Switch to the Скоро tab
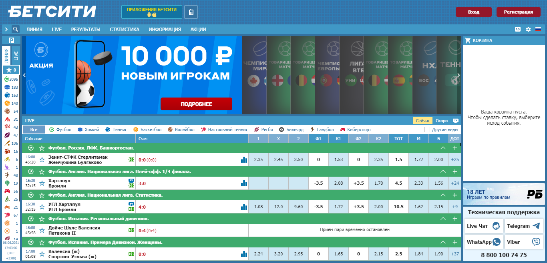 [x=442, y=121]
